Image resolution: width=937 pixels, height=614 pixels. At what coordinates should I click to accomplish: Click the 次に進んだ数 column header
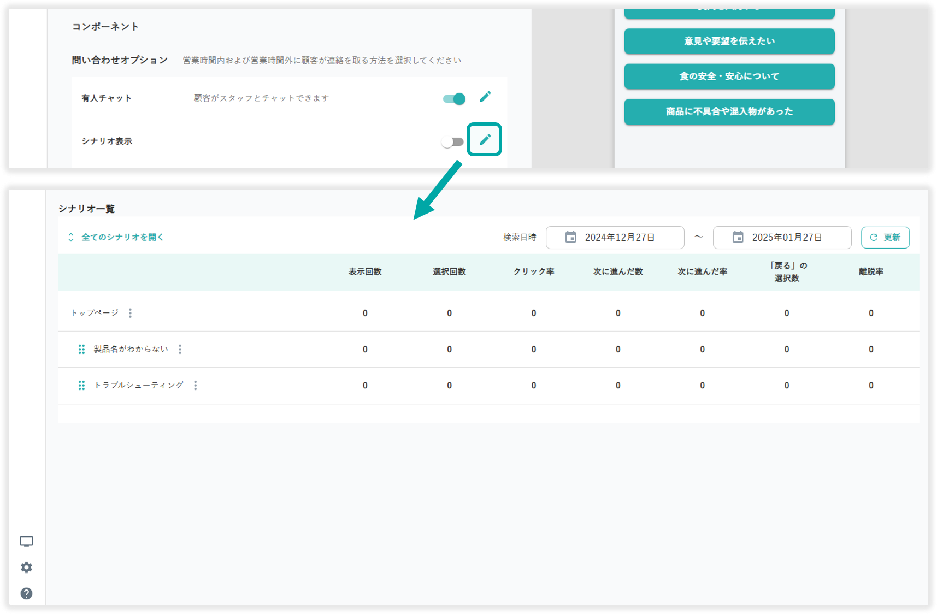coord(618,271)
